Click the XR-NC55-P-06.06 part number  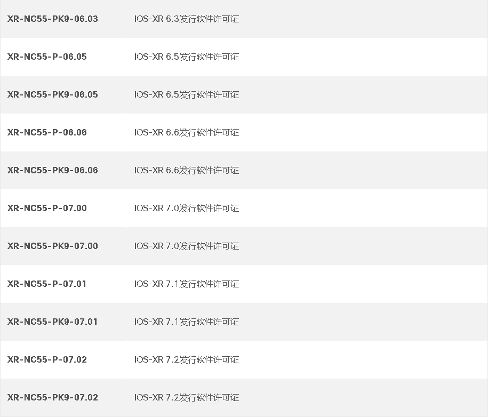point(47,133)
